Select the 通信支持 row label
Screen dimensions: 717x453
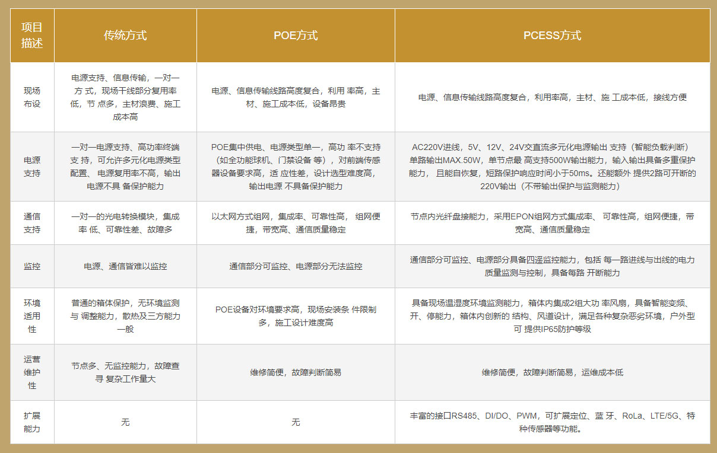[32, 223]
